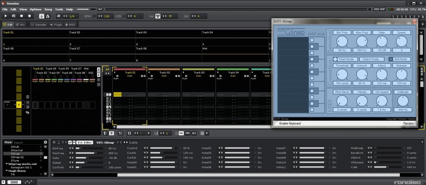The width and height of the screenshot is (426, 185).
Task: Open the quantize dropdown arrow
Action: click(x=148, y=133)
